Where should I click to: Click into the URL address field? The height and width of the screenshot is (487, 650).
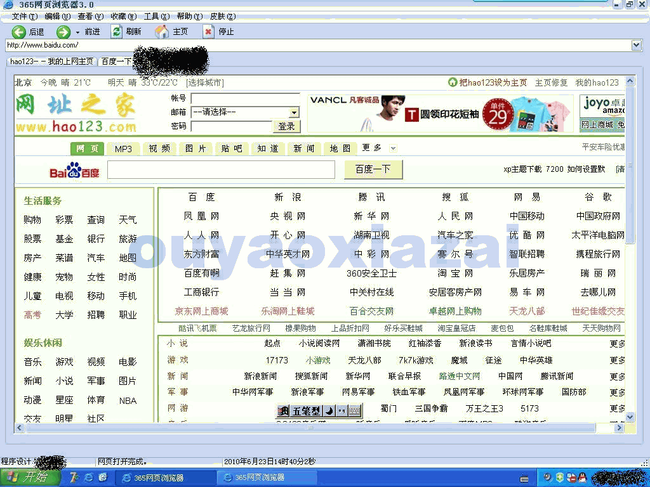[x=318, y=45]
